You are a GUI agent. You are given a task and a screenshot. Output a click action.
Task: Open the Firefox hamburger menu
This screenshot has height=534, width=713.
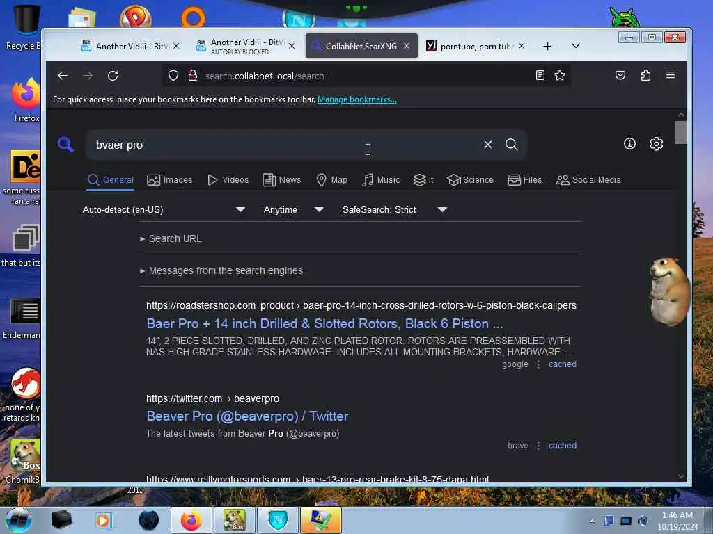[671, 75]
